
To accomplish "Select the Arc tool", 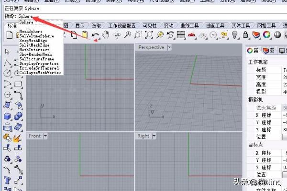I will [7, 84].
